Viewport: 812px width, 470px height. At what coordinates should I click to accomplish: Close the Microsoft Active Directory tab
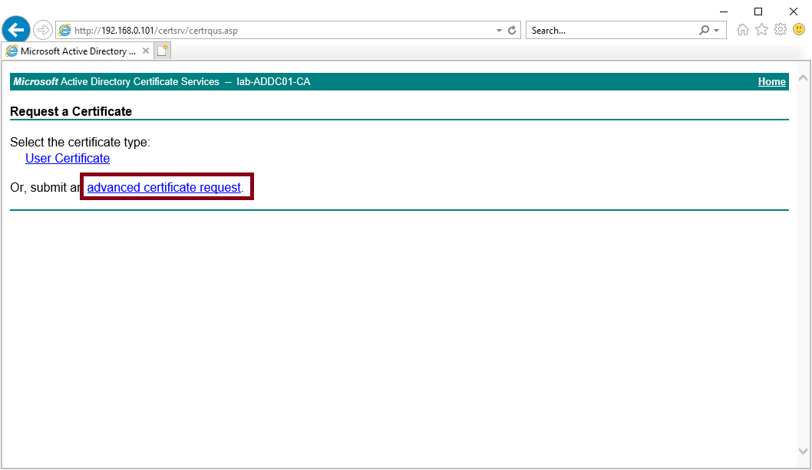[146, 51]
